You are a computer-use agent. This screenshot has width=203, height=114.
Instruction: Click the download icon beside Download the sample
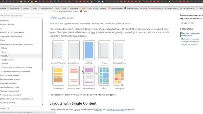[x=51, y=17]
